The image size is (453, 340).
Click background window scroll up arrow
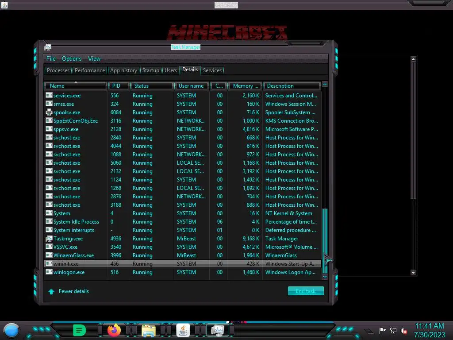click(x=414, y=59)
